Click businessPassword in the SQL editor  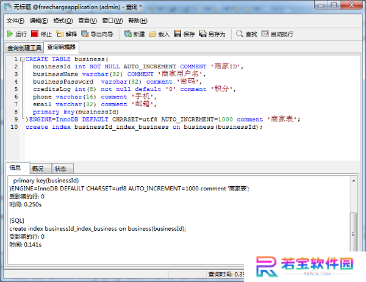63,82
